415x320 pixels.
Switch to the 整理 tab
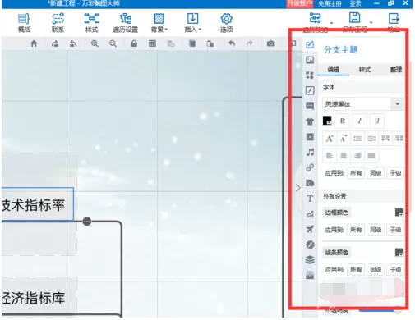[396, 70]
